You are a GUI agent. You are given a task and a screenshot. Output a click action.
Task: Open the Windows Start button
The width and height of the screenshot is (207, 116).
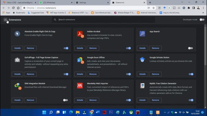(44, 112)
